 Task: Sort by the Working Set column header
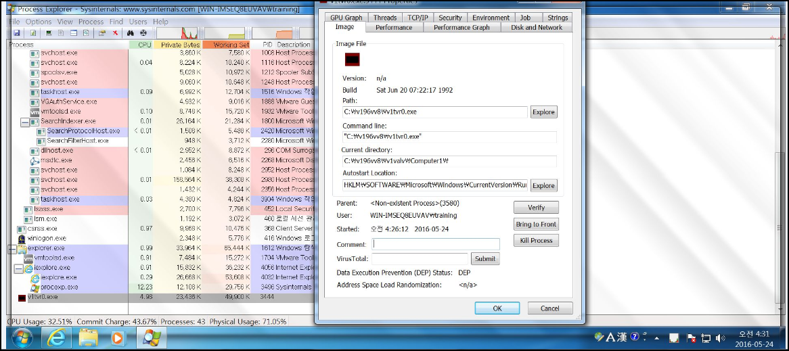[x=227, y=45]
